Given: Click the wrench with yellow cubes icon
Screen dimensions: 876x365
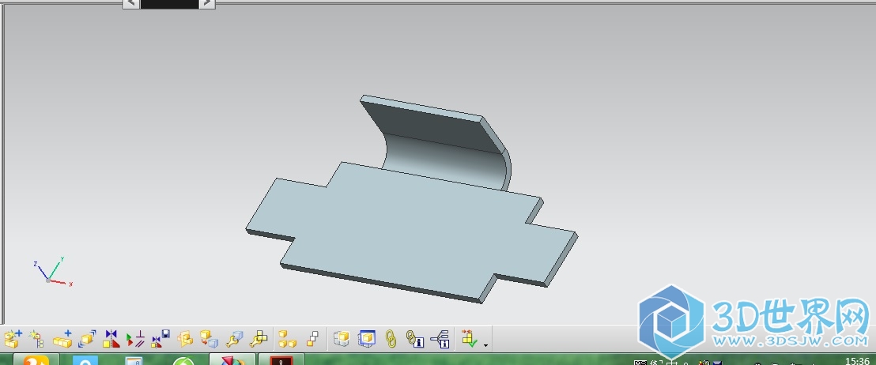Looking at the screenshot, I should 259,338.
